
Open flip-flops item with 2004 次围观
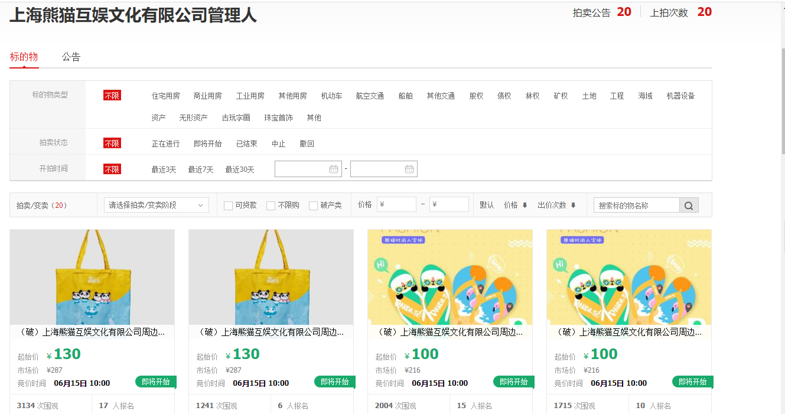point(450,277)
